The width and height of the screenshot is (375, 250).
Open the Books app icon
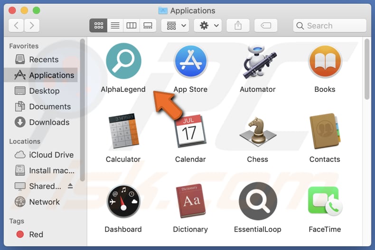point(325,62)
